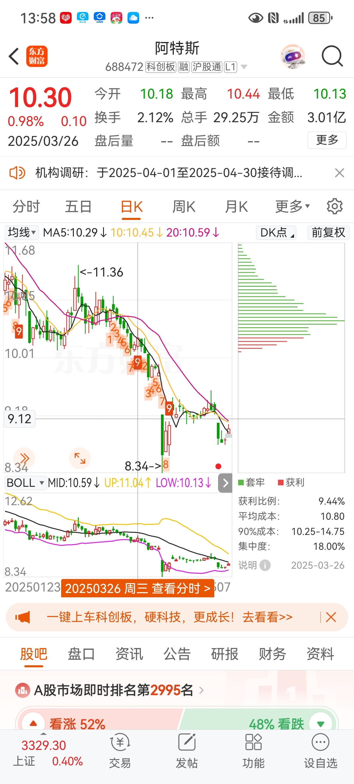Image resolution: width=354 pixels, height=784 pixels.
Task: Tap the 更多 quote details button
Action: pyautogui.click(x=327, y=140)
